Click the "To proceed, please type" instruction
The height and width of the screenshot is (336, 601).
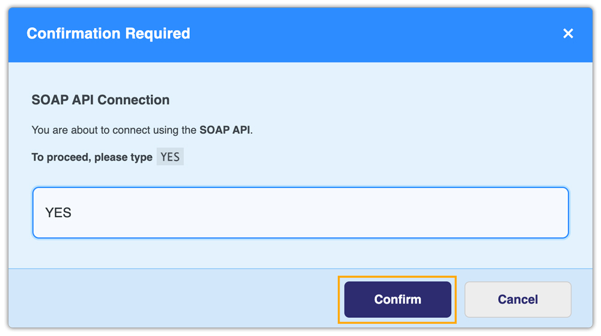tap(92, 157)
